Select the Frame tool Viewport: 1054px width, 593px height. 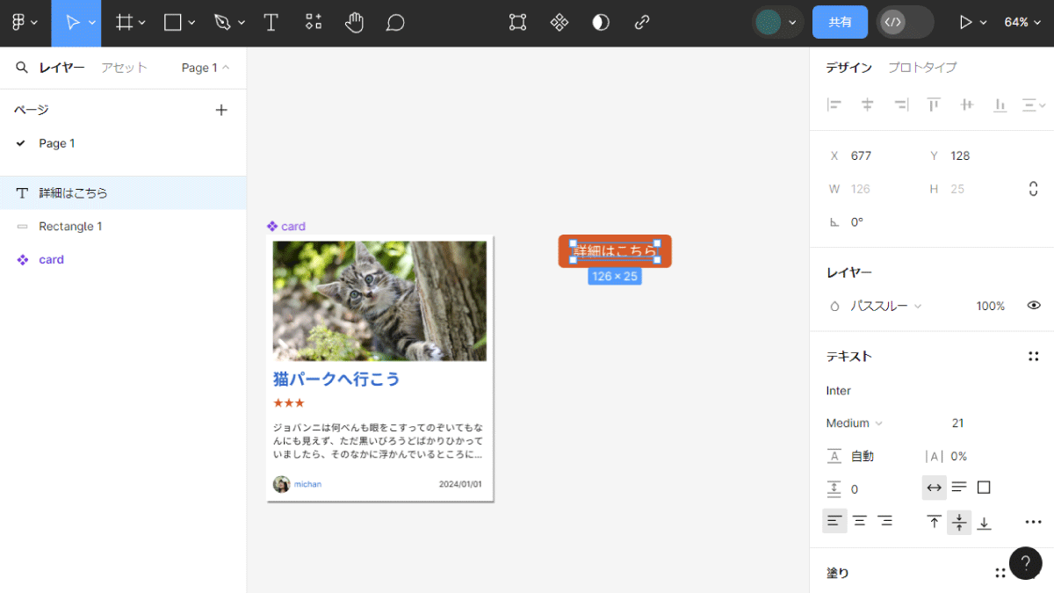click(125, 23)
